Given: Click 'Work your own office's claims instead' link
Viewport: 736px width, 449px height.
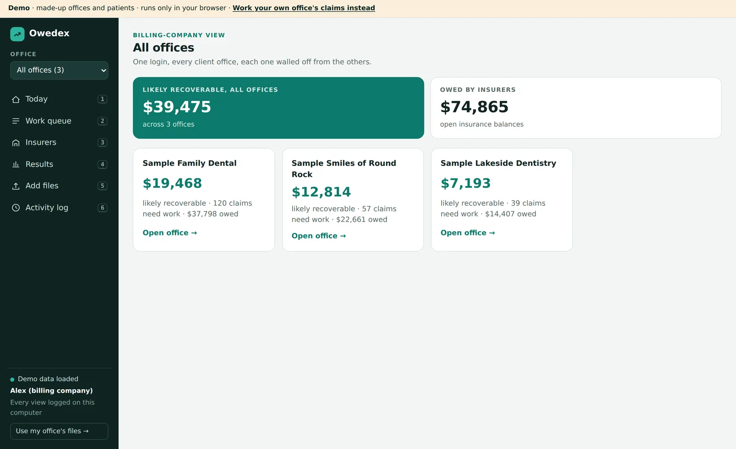Looking at the screenshot, I should [x=304, y=8].
